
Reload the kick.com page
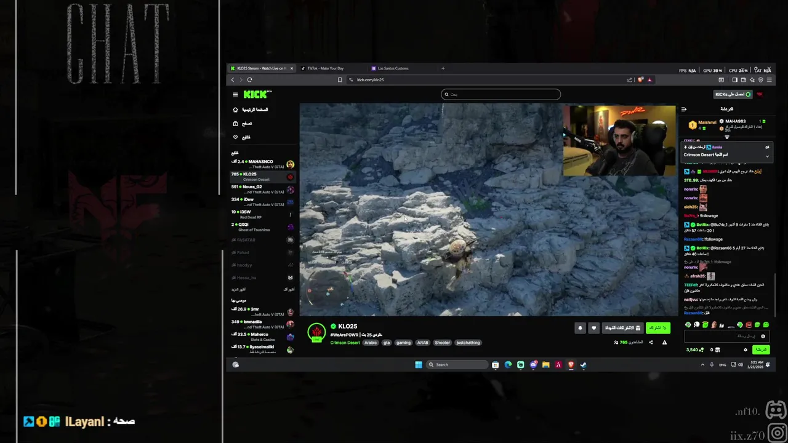coord(249,79)
